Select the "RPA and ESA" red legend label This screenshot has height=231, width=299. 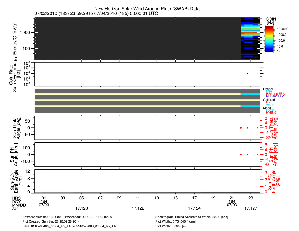pos(275,94)
